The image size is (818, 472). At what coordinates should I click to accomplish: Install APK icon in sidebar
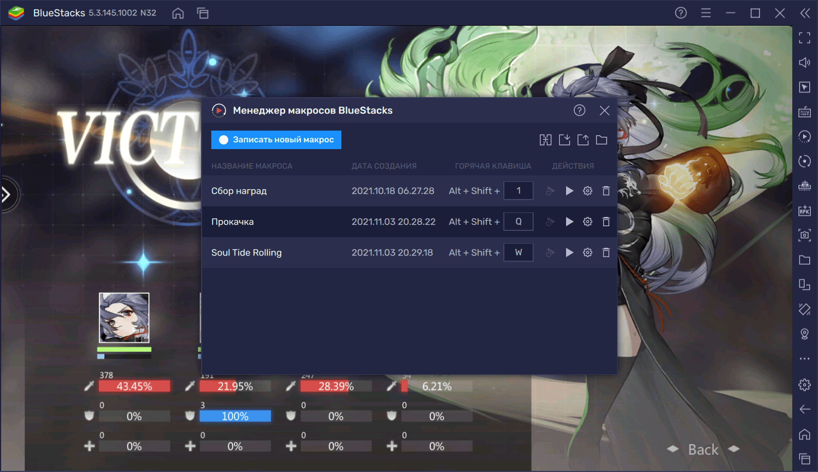805,210
